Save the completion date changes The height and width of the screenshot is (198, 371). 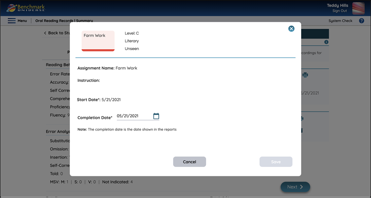coord(276,162)
